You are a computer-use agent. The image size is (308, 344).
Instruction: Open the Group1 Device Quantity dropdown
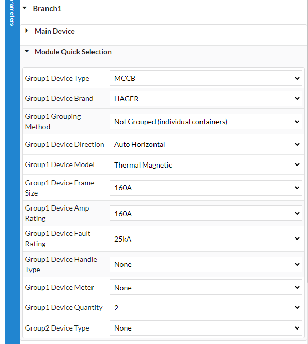[206, 308]
